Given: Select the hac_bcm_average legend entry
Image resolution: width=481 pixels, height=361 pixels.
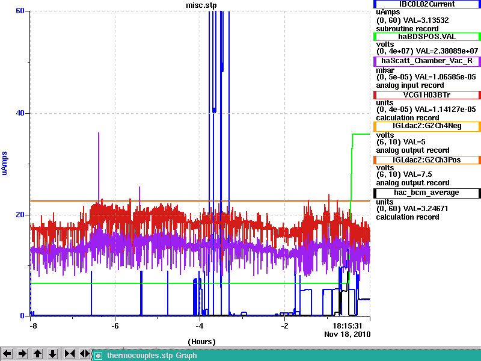Looking at the screenshot, I should pos(427,193).
